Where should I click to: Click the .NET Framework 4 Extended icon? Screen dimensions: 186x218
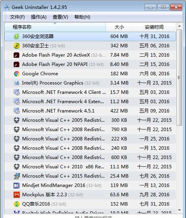point(17,102)
